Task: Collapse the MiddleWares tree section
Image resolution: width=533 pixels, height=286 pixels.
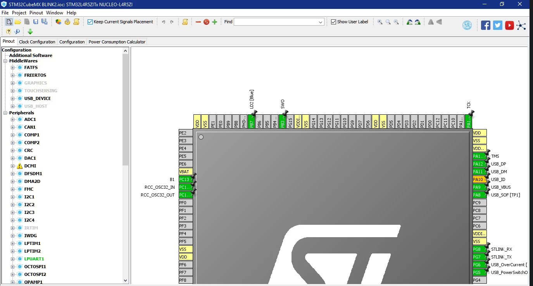Action: (5, 61)
